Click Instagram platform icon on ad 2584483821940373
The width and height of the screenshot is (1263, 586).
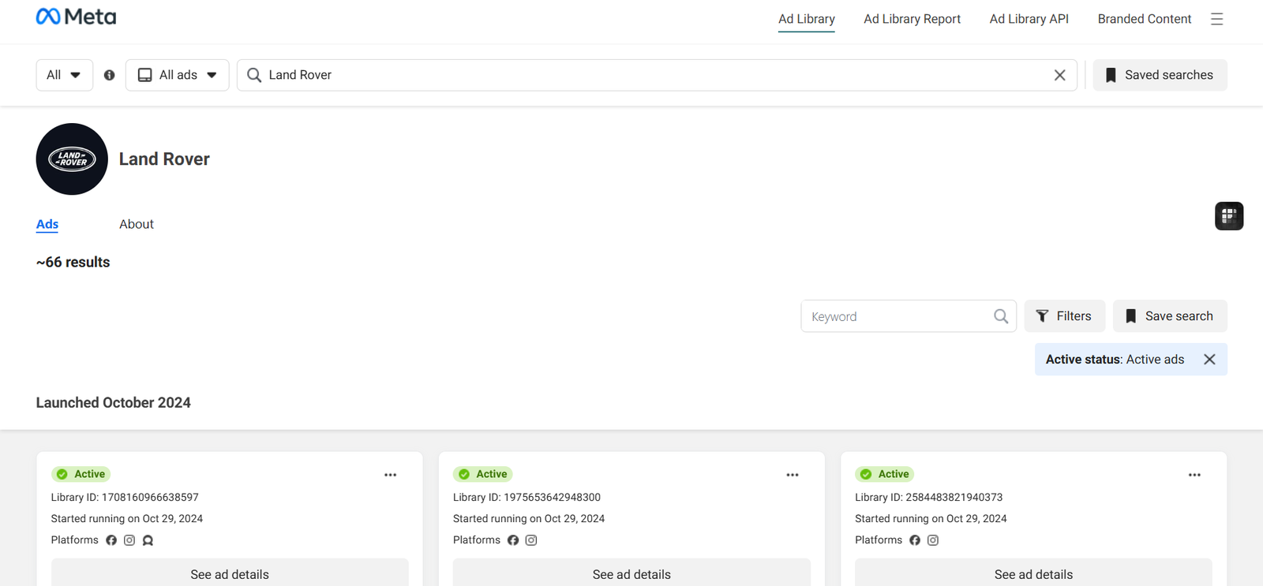click(933, 540)
